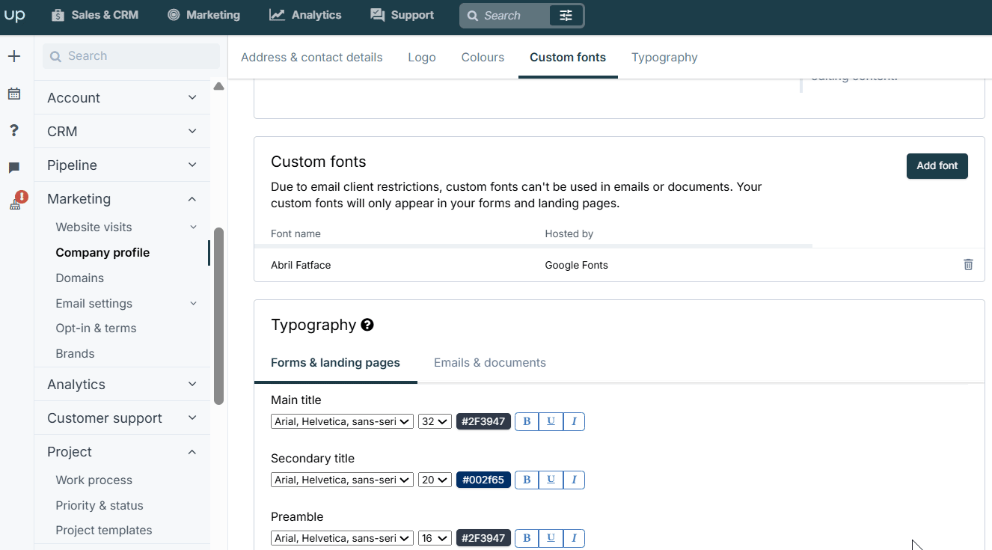
Task: Expand the sidebar Analytics section
Action: click(x=122, y=384)
